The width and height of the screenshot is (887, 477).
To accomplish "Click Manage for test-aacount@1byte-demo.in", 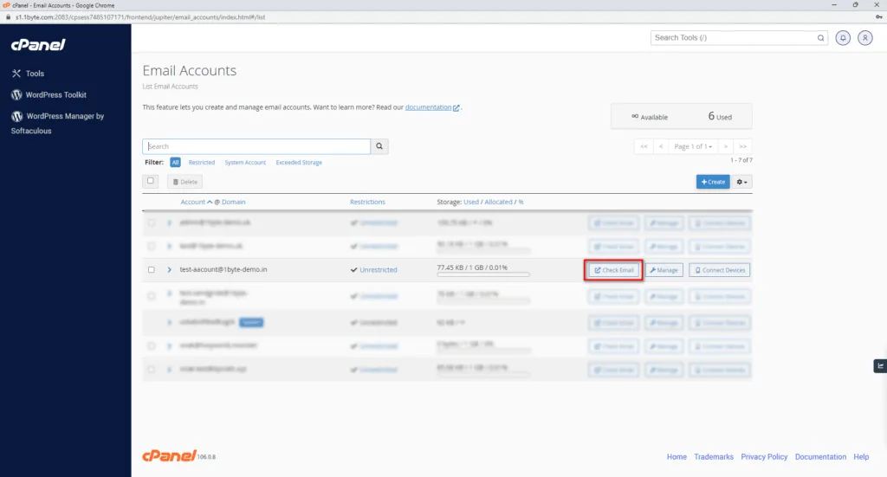I will pyautogui.click(x=664, y=270).
